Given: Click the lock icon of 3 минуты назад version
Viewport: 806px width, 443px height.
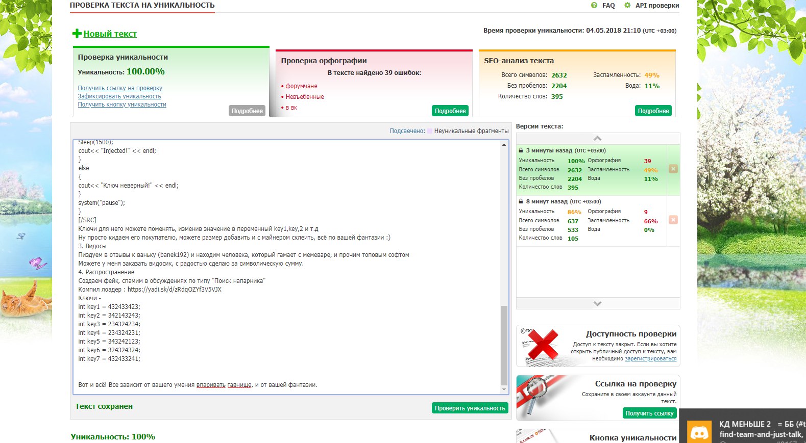Looking at the screenshot, I should tap(521, 150).
